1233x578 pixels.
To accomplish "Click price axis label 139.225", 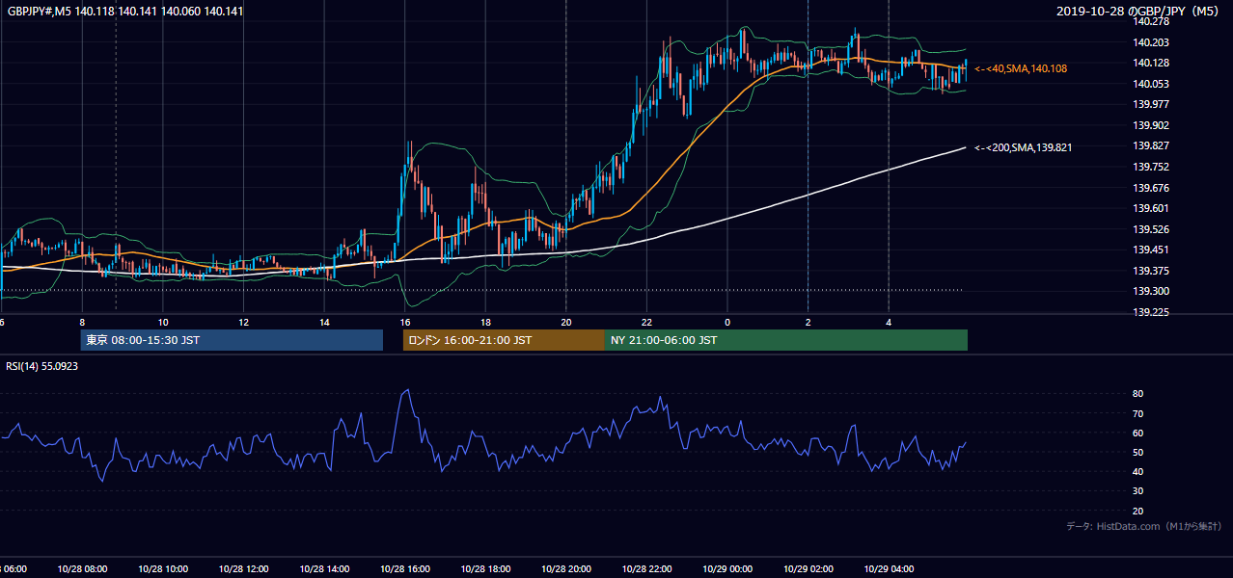I will tap(1151, 312).
